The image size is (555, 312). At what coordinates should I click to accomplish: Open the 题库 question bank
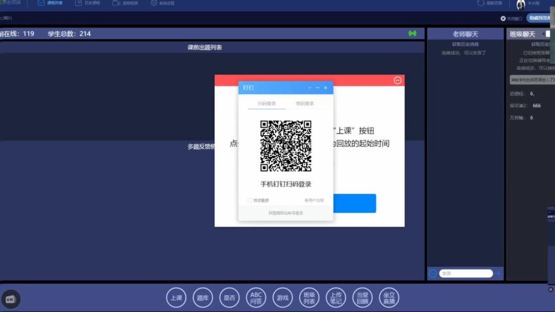tap(202, 298)
